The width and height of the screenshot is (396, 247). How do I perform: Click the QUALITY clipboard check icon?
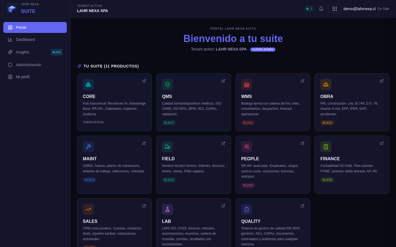[247, 209]
